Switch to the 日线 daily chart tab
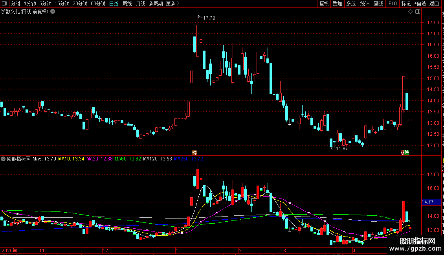 114,4
